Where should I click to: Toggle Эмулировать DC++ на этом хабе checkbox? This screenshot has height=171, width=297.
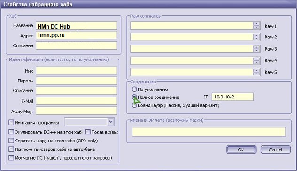[11, 132]
